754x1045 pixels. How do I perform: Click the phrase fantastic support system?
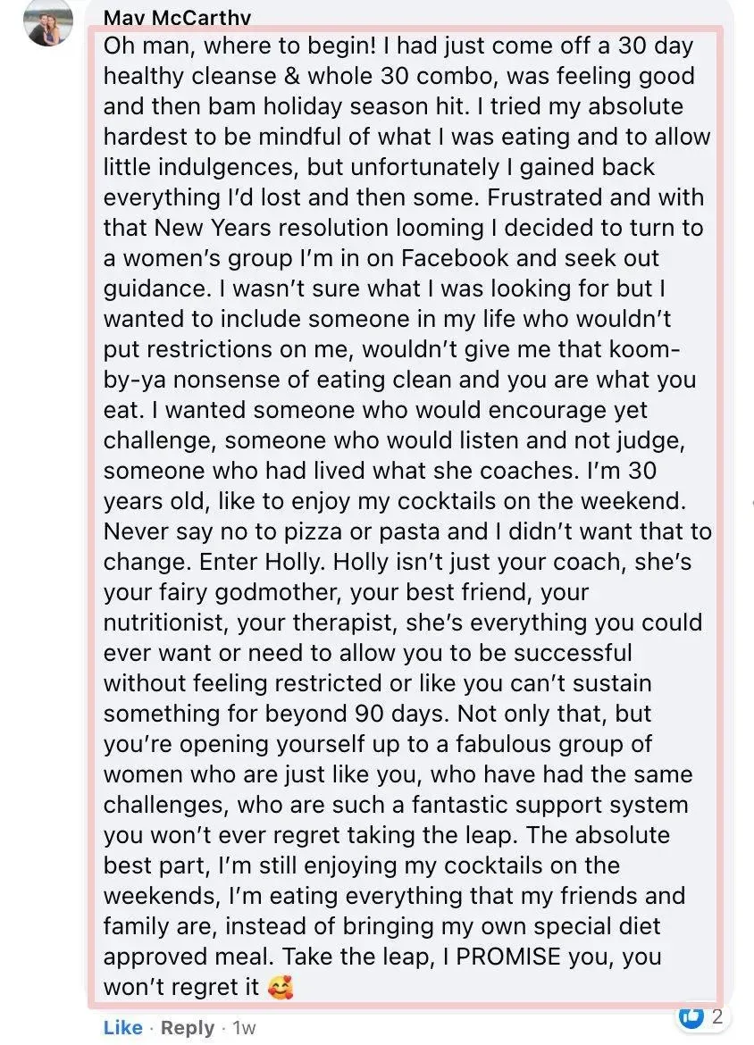click(549, 805)
